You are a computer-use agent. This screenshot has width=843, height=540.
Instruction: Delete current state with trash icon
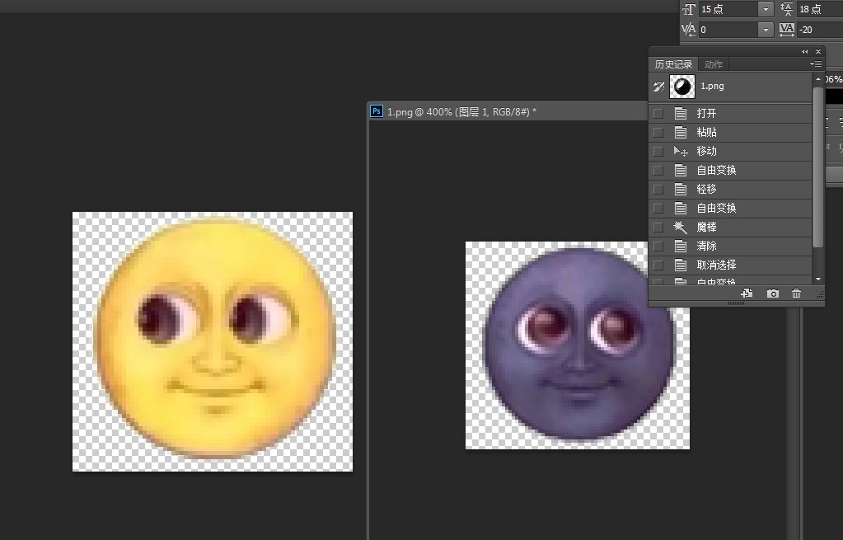click(796, 293)
